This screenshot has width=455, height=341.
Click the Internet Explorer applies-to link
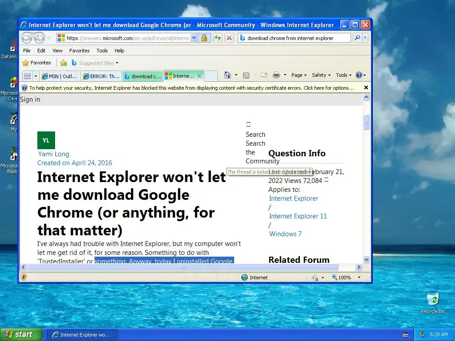294,198
